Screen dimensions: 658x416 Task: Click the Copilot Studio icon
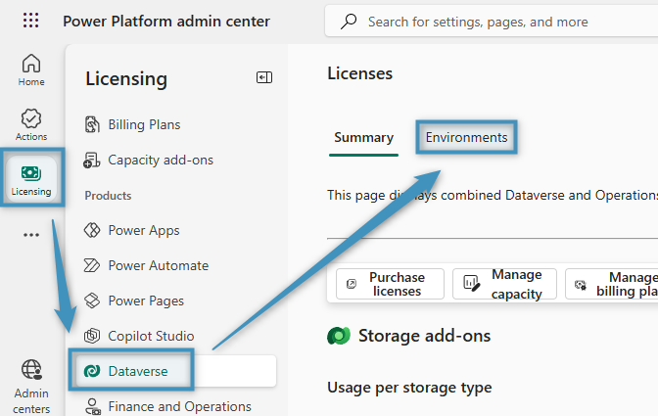click(92, 336)
